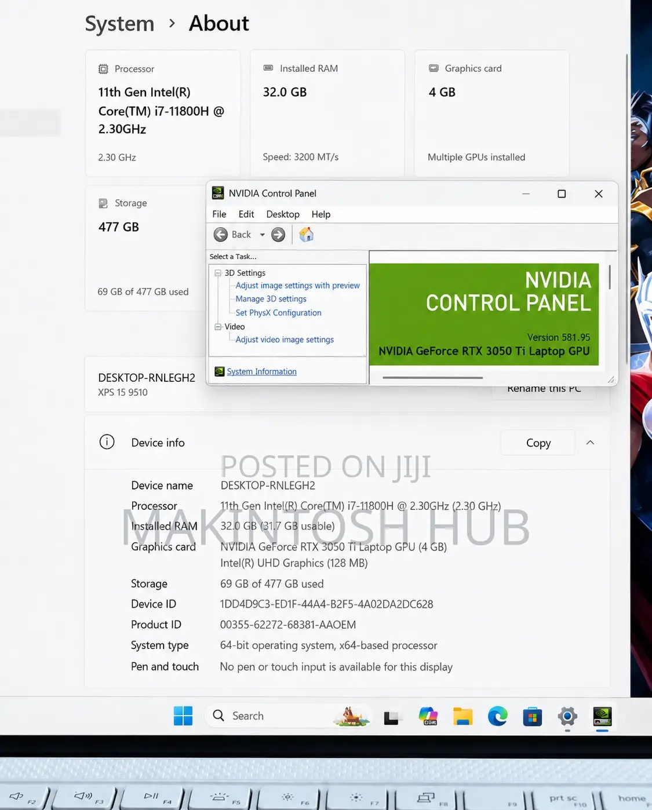Collapse the 3D Settings tree node
This screenshot has height=810, width=652.
pos(218,273)
